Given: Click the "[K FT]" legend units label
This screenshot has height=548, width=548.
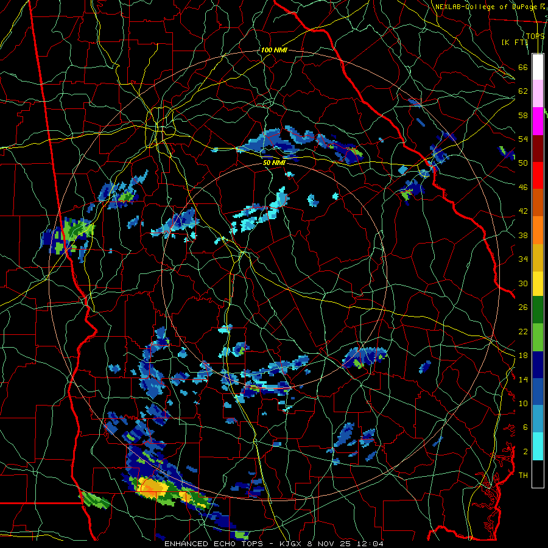Looking at the screenshot, I should point(515,42).
